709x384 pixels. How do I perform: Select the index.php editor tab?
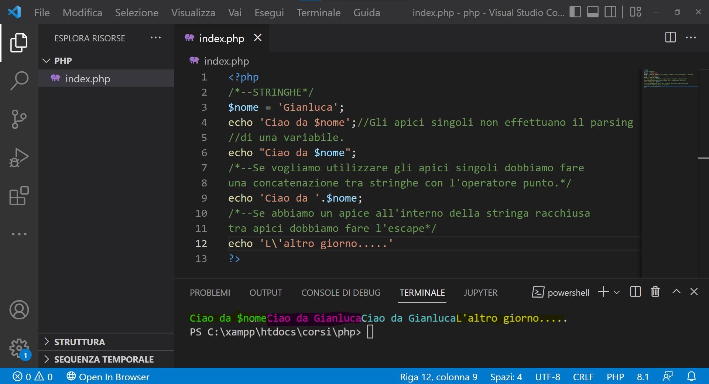click(222, 38)
